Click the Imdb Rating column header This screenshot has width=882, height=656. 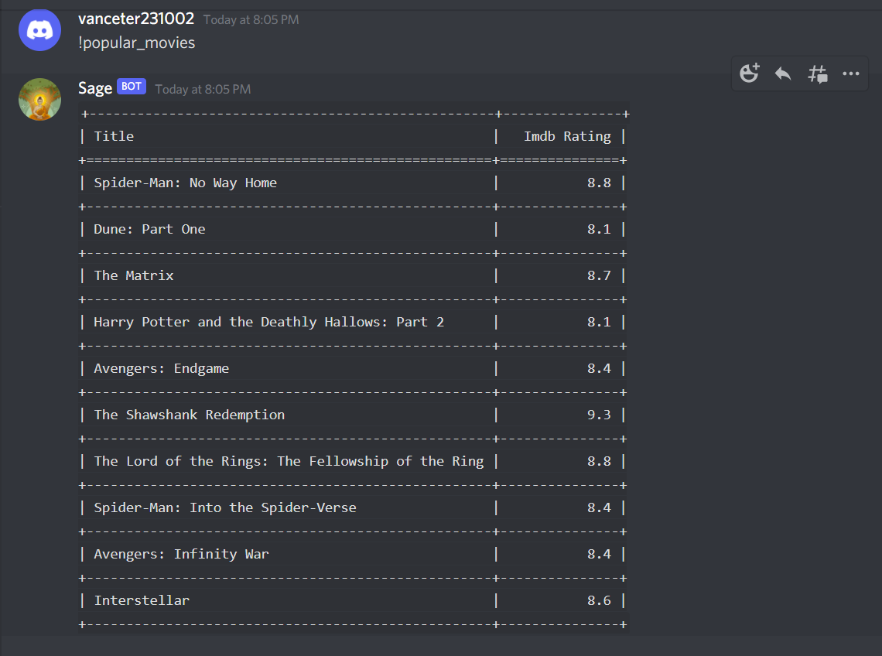click(x=567, y=137)
